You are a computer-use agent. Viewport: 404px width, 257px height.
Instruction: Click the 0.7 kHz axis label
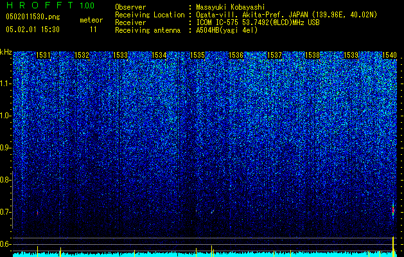[5, 212]
